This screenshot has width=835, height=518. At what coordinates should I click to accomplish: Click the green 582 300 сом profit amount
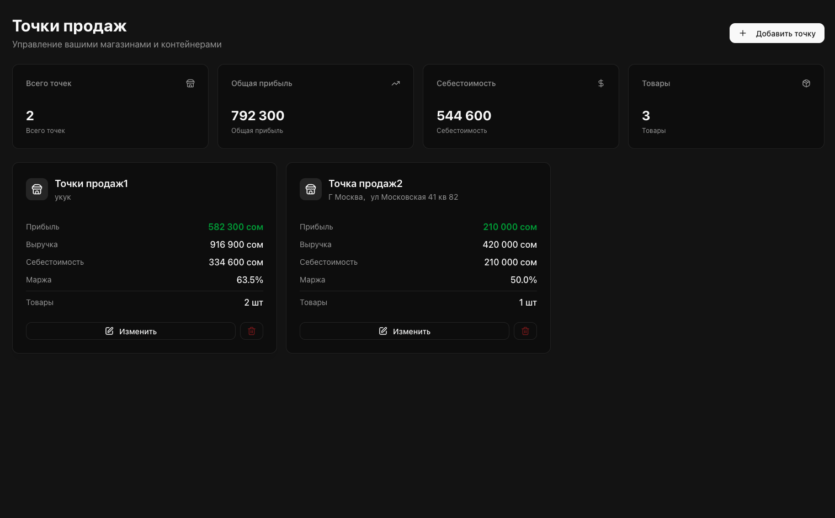tap(236, 227)
